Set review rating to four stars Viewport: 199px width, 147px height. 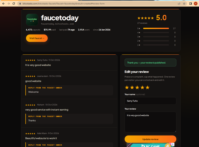(x=142, y=88)
